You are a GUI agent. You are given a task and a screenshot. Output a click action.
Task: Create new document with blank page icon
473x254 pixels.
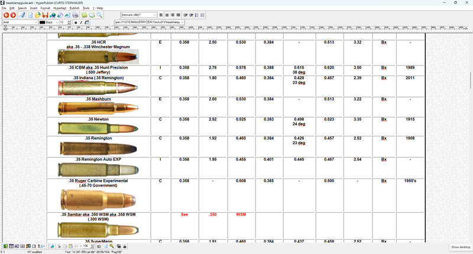point(30,15)
